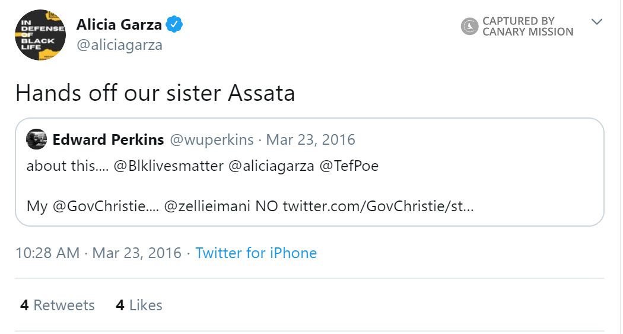Open the @aliciagarza handle
Image resolution: width=623 pixels, height=334 pixels.
(119, 45)
